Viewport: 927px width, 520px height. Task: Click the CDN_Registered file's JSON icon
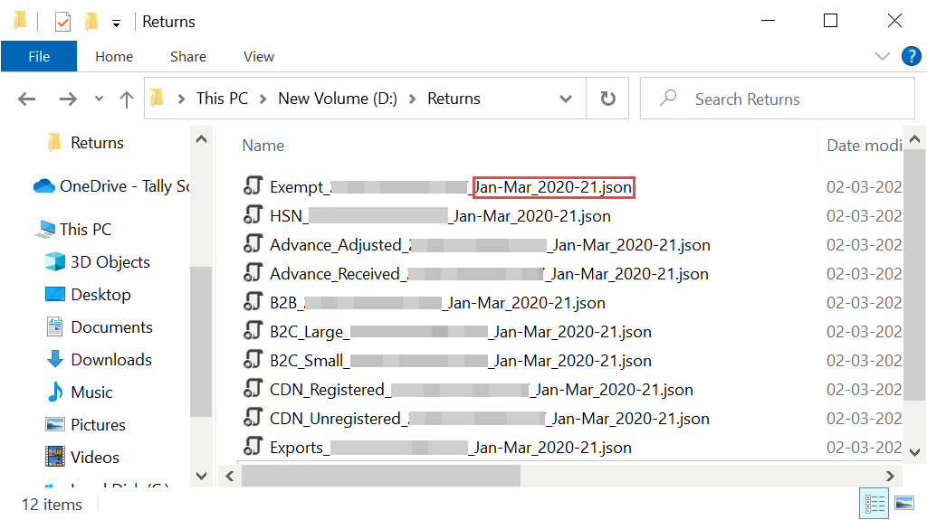[253, 388]
